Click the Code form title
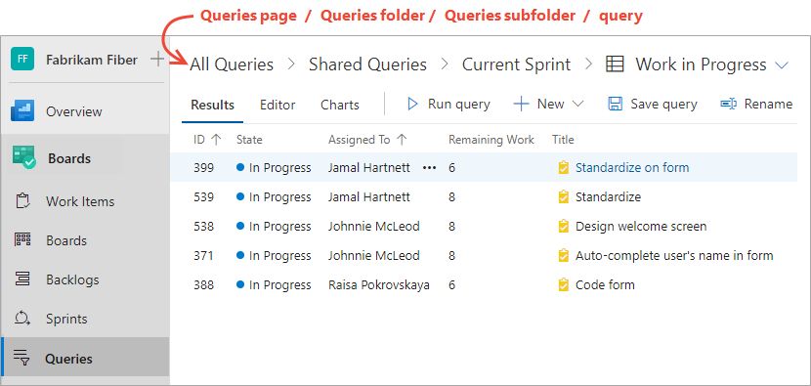Viewport: 811px width, 386px height. [x=605, y=285]
